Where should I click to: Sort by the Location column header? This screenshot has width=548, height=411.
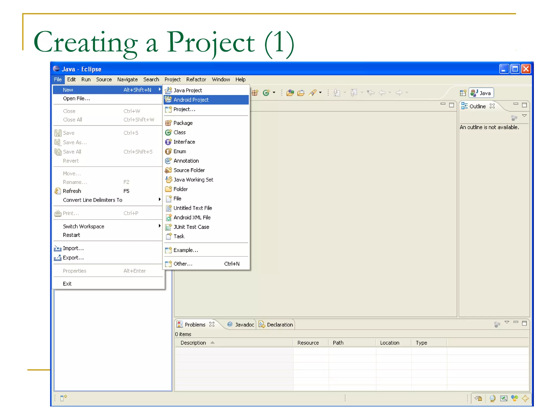394,343
